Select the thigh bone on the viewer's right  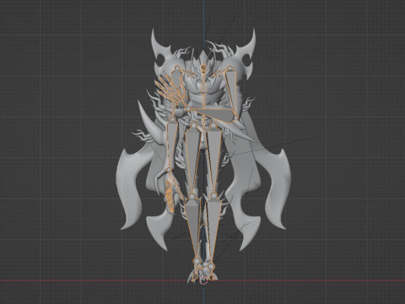pyautogui.click(x=214, y=159)
